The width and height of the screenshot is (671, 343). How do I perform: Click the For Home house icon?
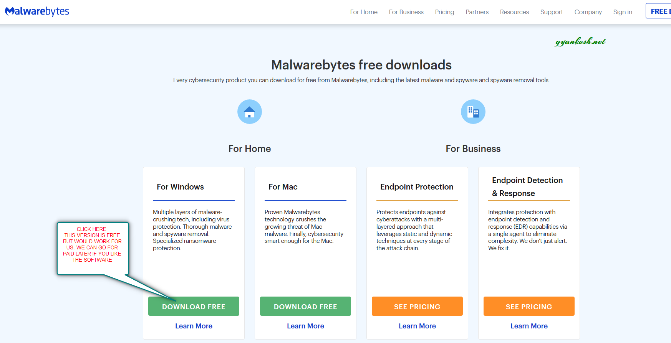[x=250, y=112]
